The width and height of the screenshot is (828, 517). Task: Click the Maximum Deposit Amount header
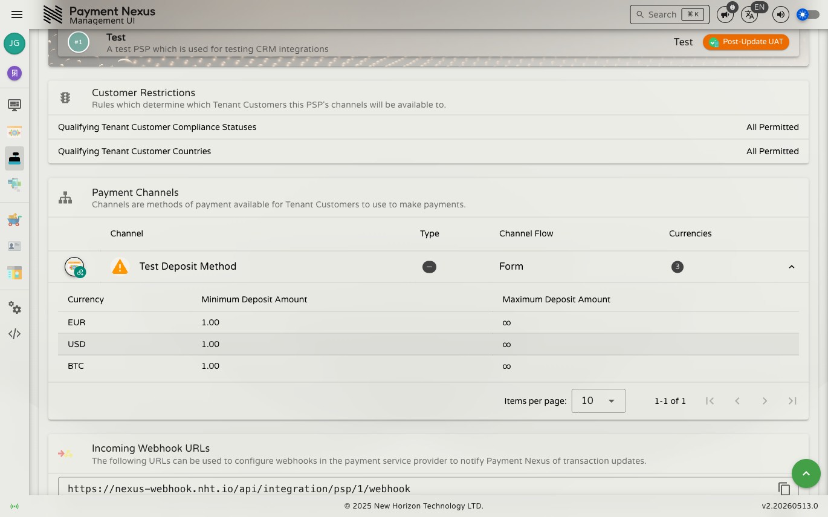point(556,299)
